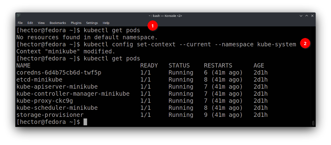Click the red annotation badge numbered 1

(x=152, y=26)
